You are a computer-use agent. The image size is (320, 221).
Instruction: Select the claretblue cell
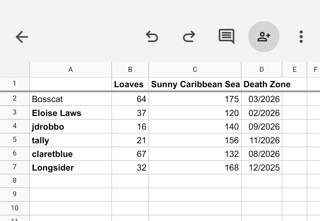(71, 154)
